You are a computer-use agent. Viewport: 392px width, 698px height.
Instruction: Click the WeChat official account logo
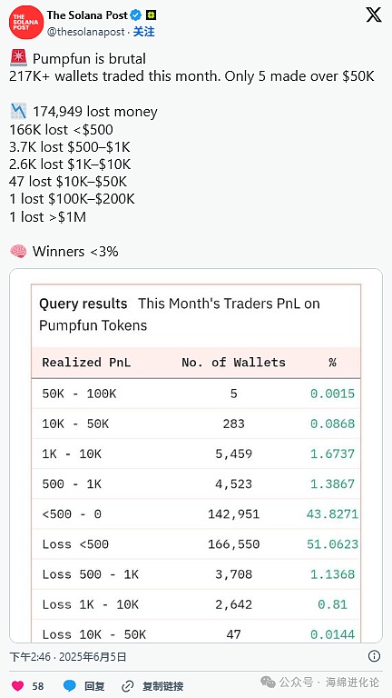(268, 682)
